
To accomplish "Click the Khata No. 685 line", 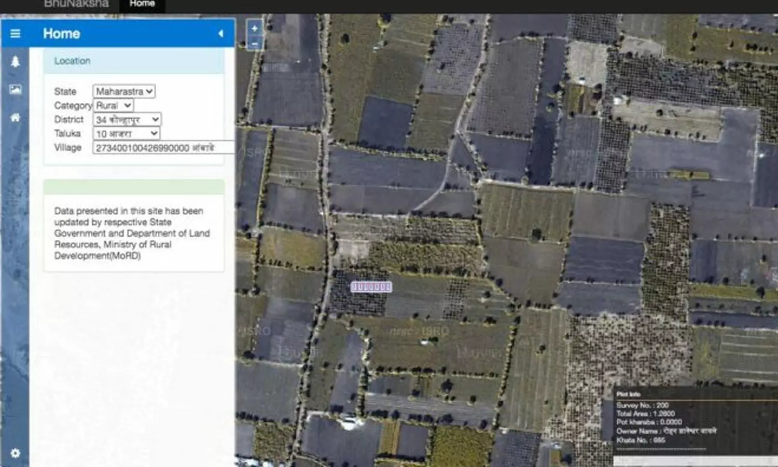I will [641, 440].
